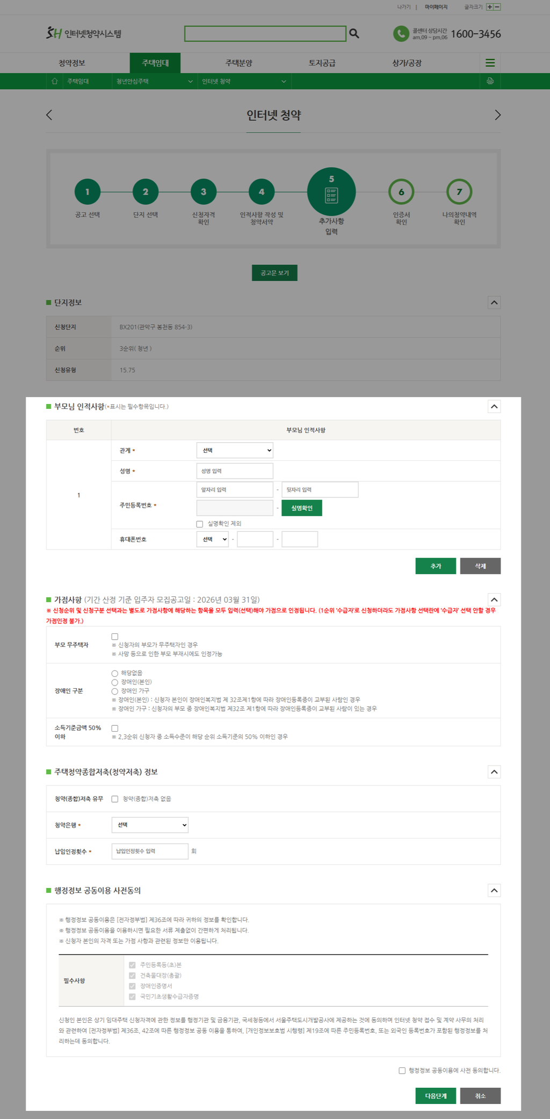Open the 청년안심주택 breadcrumb dropdown
Image resolution: width=550 pixels, height=1119 pixels.
point(154,81)
